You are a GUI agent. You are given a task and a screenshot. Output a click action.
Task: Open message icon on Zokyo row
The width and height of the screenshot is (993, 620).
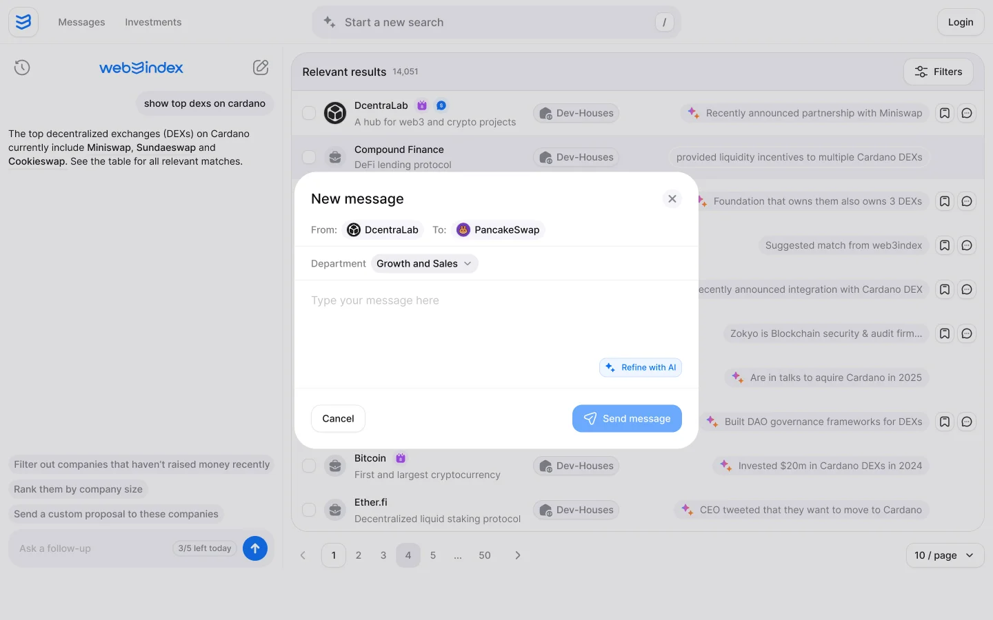[x=967, y=333]
